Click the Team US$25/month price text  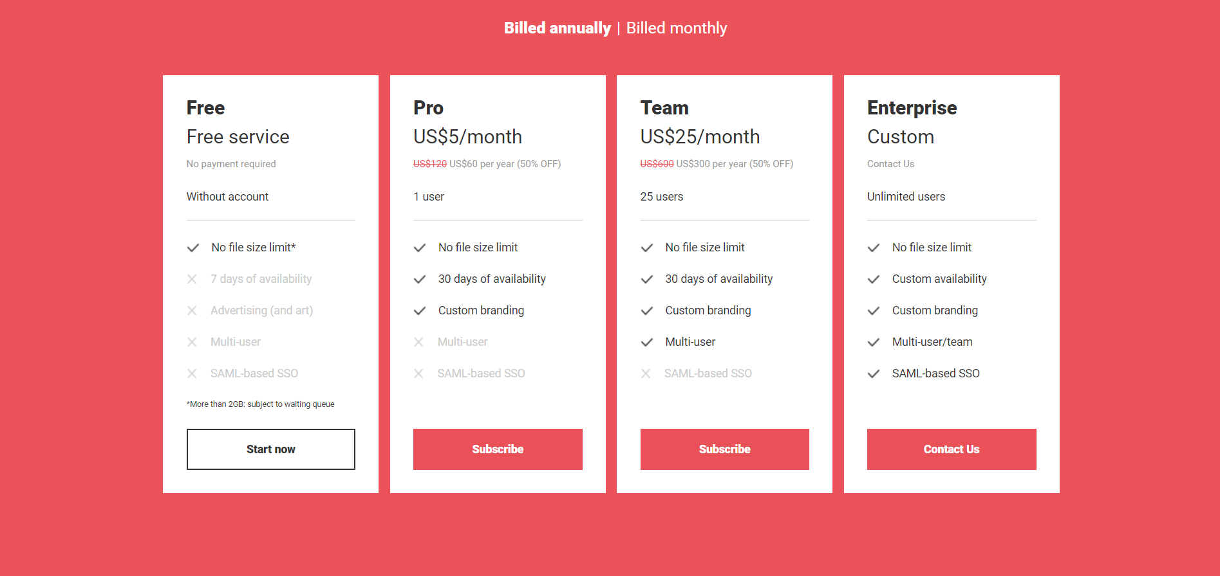[x=700, y=137]
